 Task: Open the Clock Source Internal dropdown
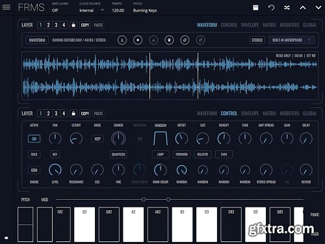coord(92,10)
